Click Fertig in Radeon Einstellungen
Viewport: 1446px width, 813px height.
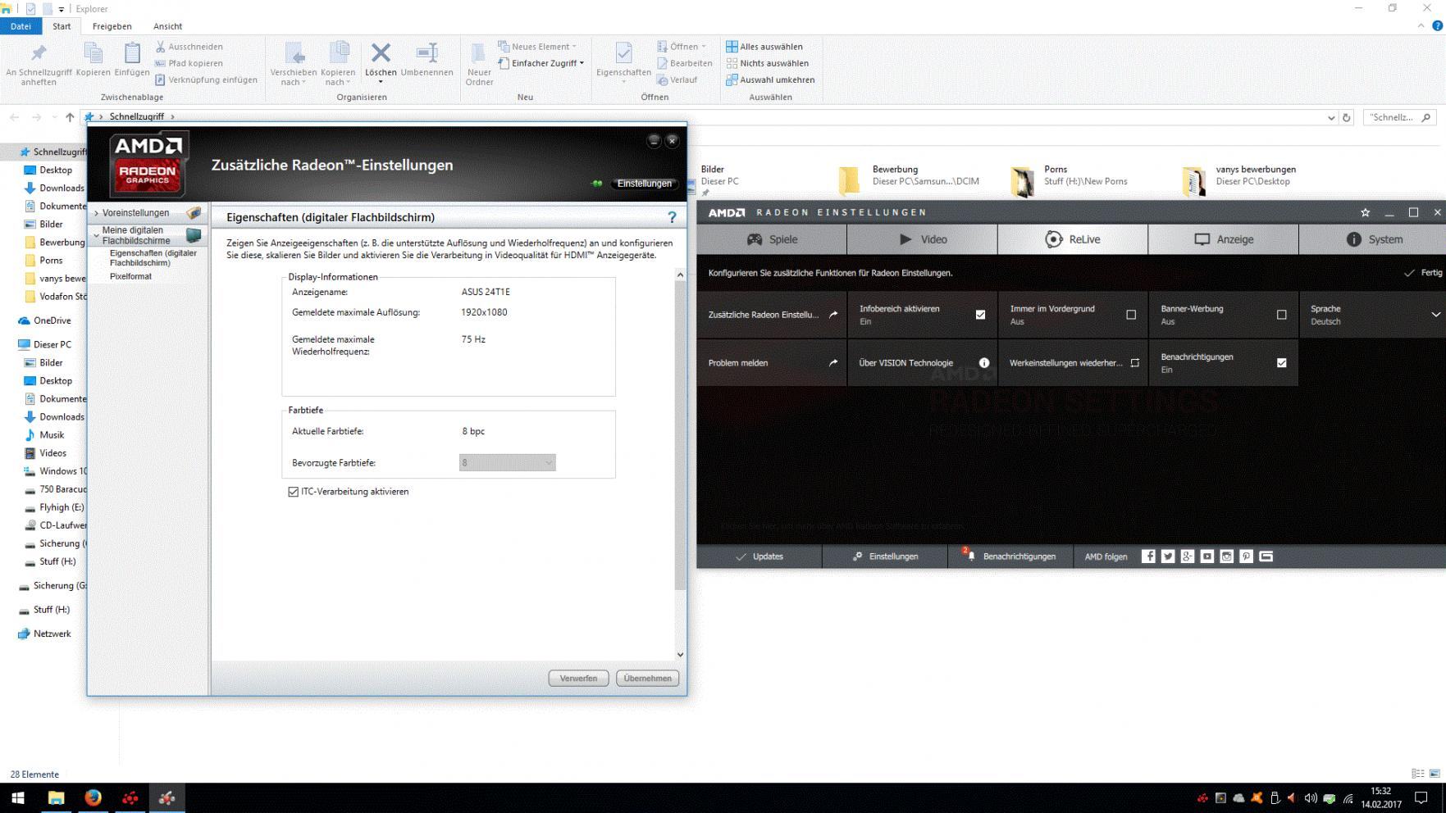pyautogui.click(x=1423, y=273)
